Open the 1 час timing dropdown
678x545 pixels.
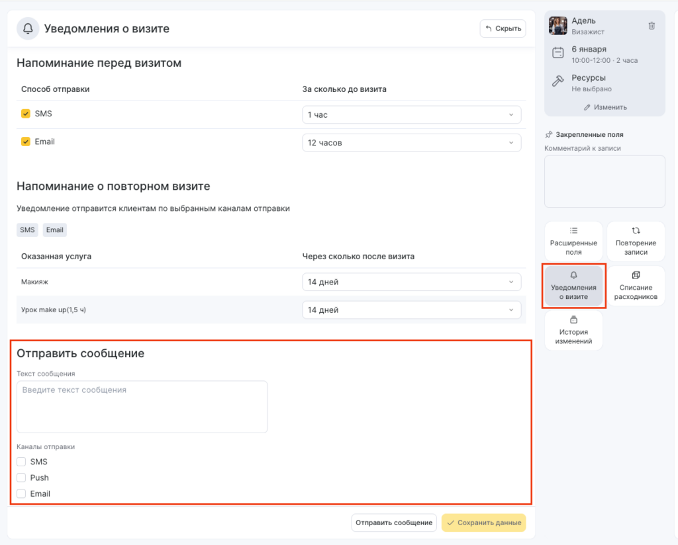coord(411,115)
